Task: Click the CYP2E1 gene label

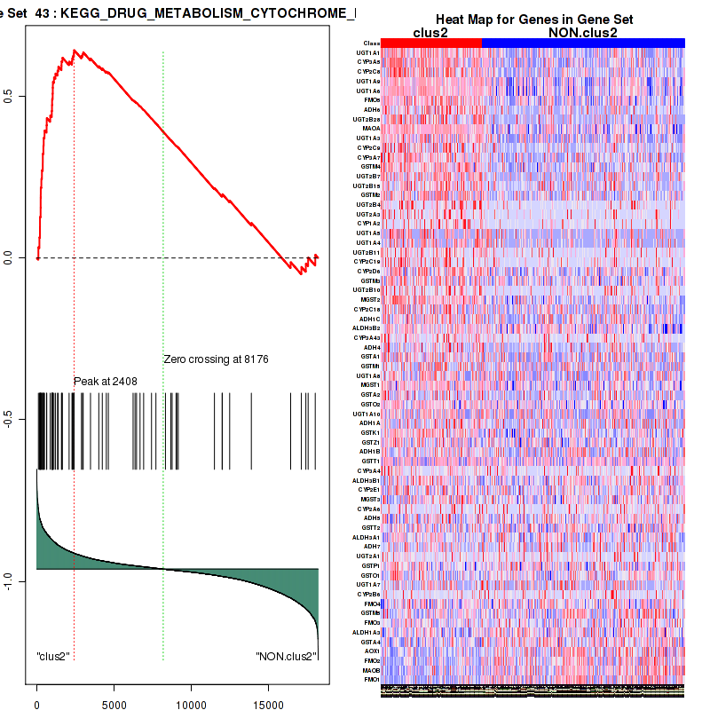Action: click(x=370, y=489)
